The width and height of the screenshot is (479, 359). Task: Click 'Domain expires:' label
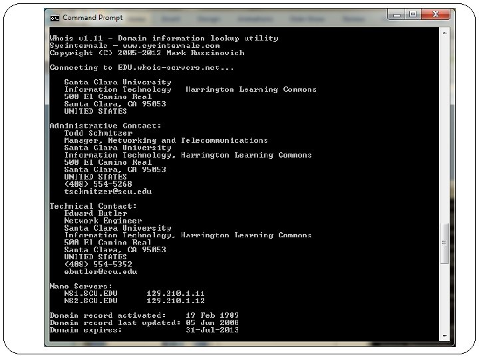[x=86, y=330]
